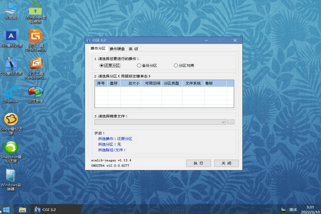Open the image file dropdown list
321x214 pixels.
[x=223, y=122]
